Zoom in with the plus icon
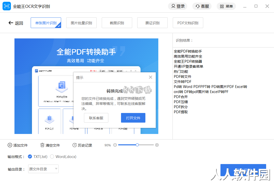 [157, 145]
